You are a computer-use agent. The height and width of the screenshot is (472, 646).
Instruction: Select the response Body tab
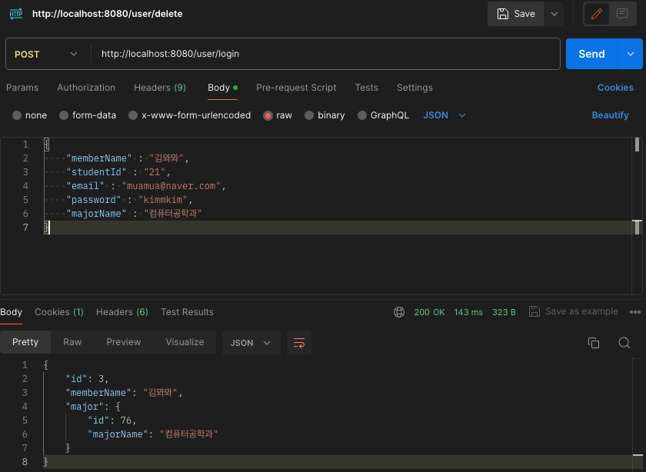point(11,312)
